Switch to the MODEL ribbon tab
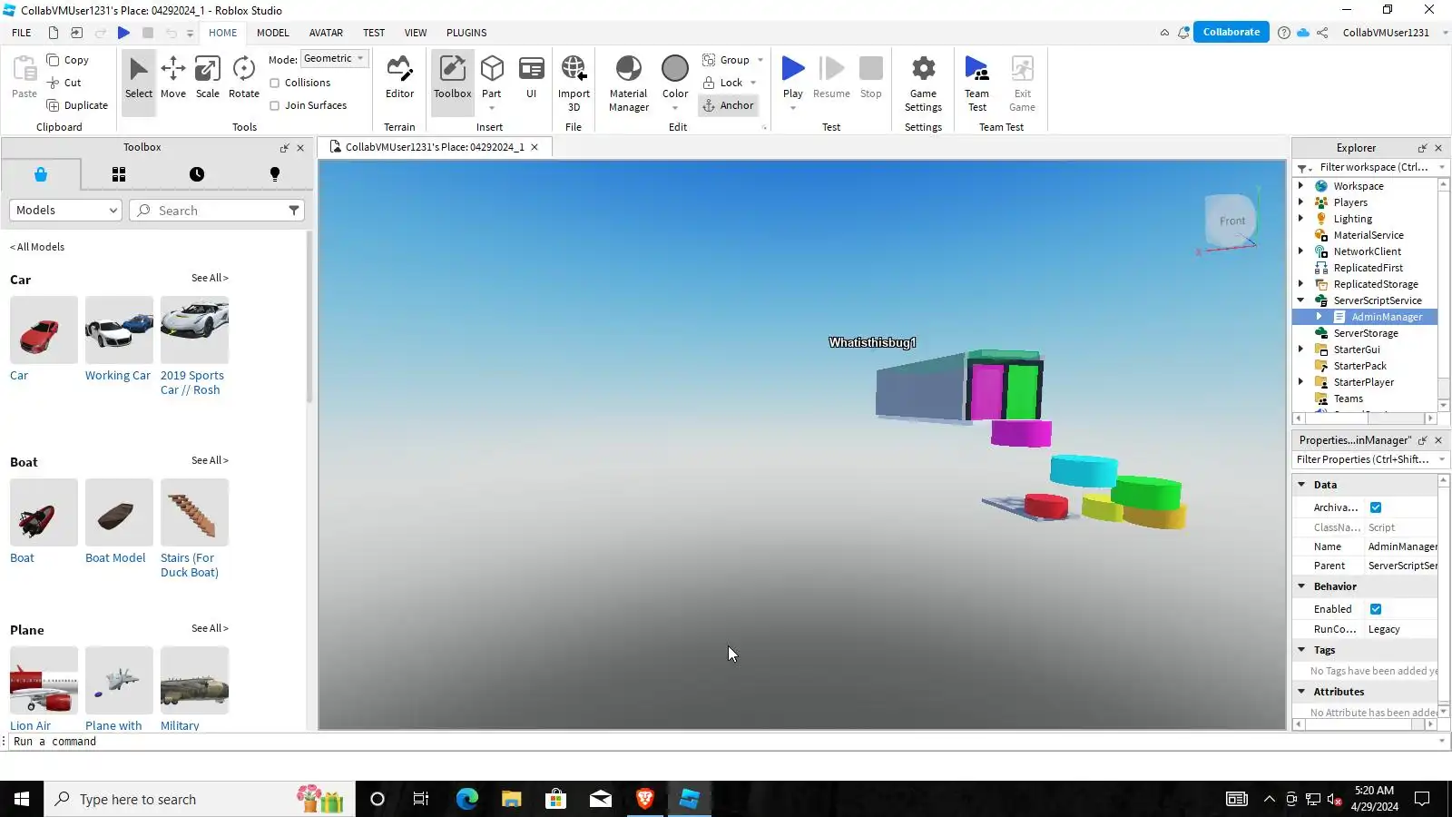 coord(272,33)
